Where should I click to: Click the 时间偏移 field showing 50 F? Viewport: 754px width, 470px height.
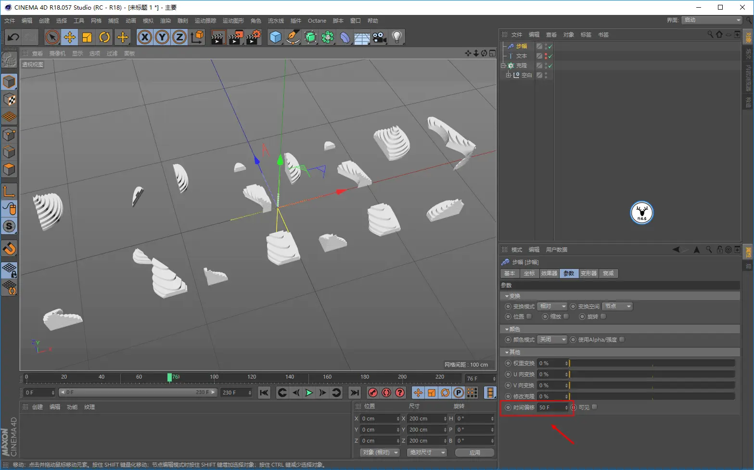click(553, 407)
